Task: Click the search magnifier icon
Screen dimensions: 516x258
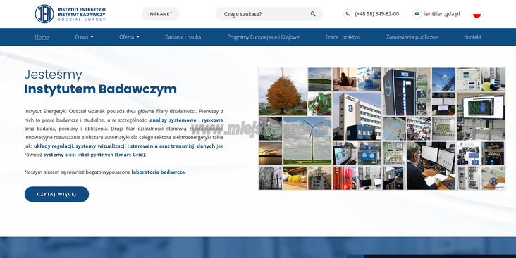Action: (313, 14)
